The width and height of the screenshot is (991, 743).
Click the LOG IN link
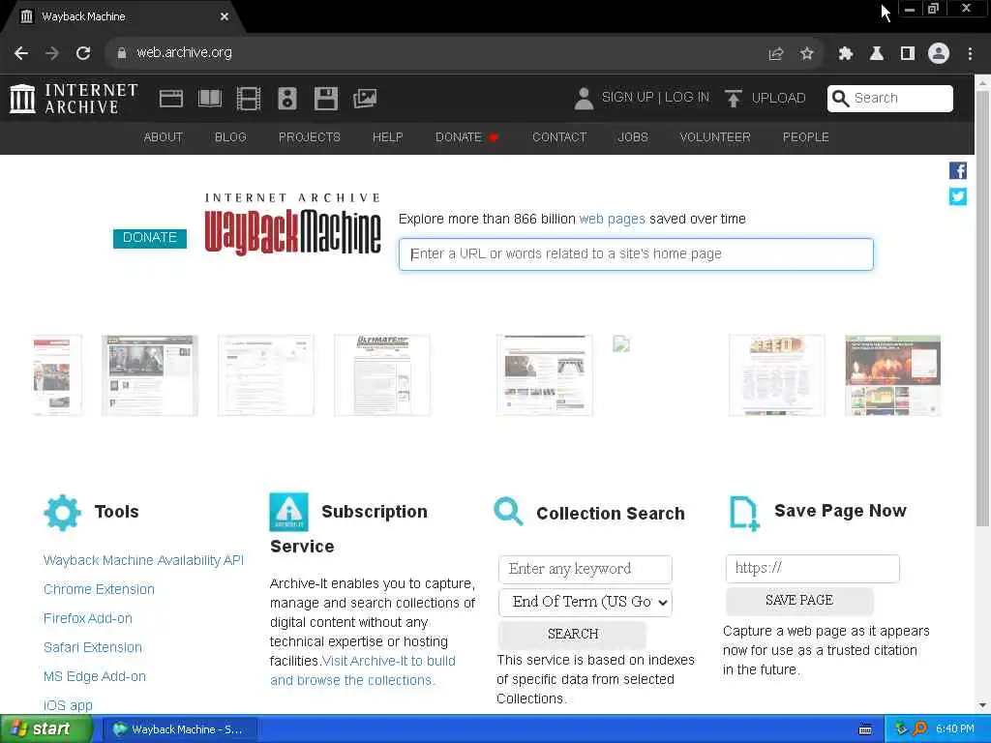pos(687,98)
